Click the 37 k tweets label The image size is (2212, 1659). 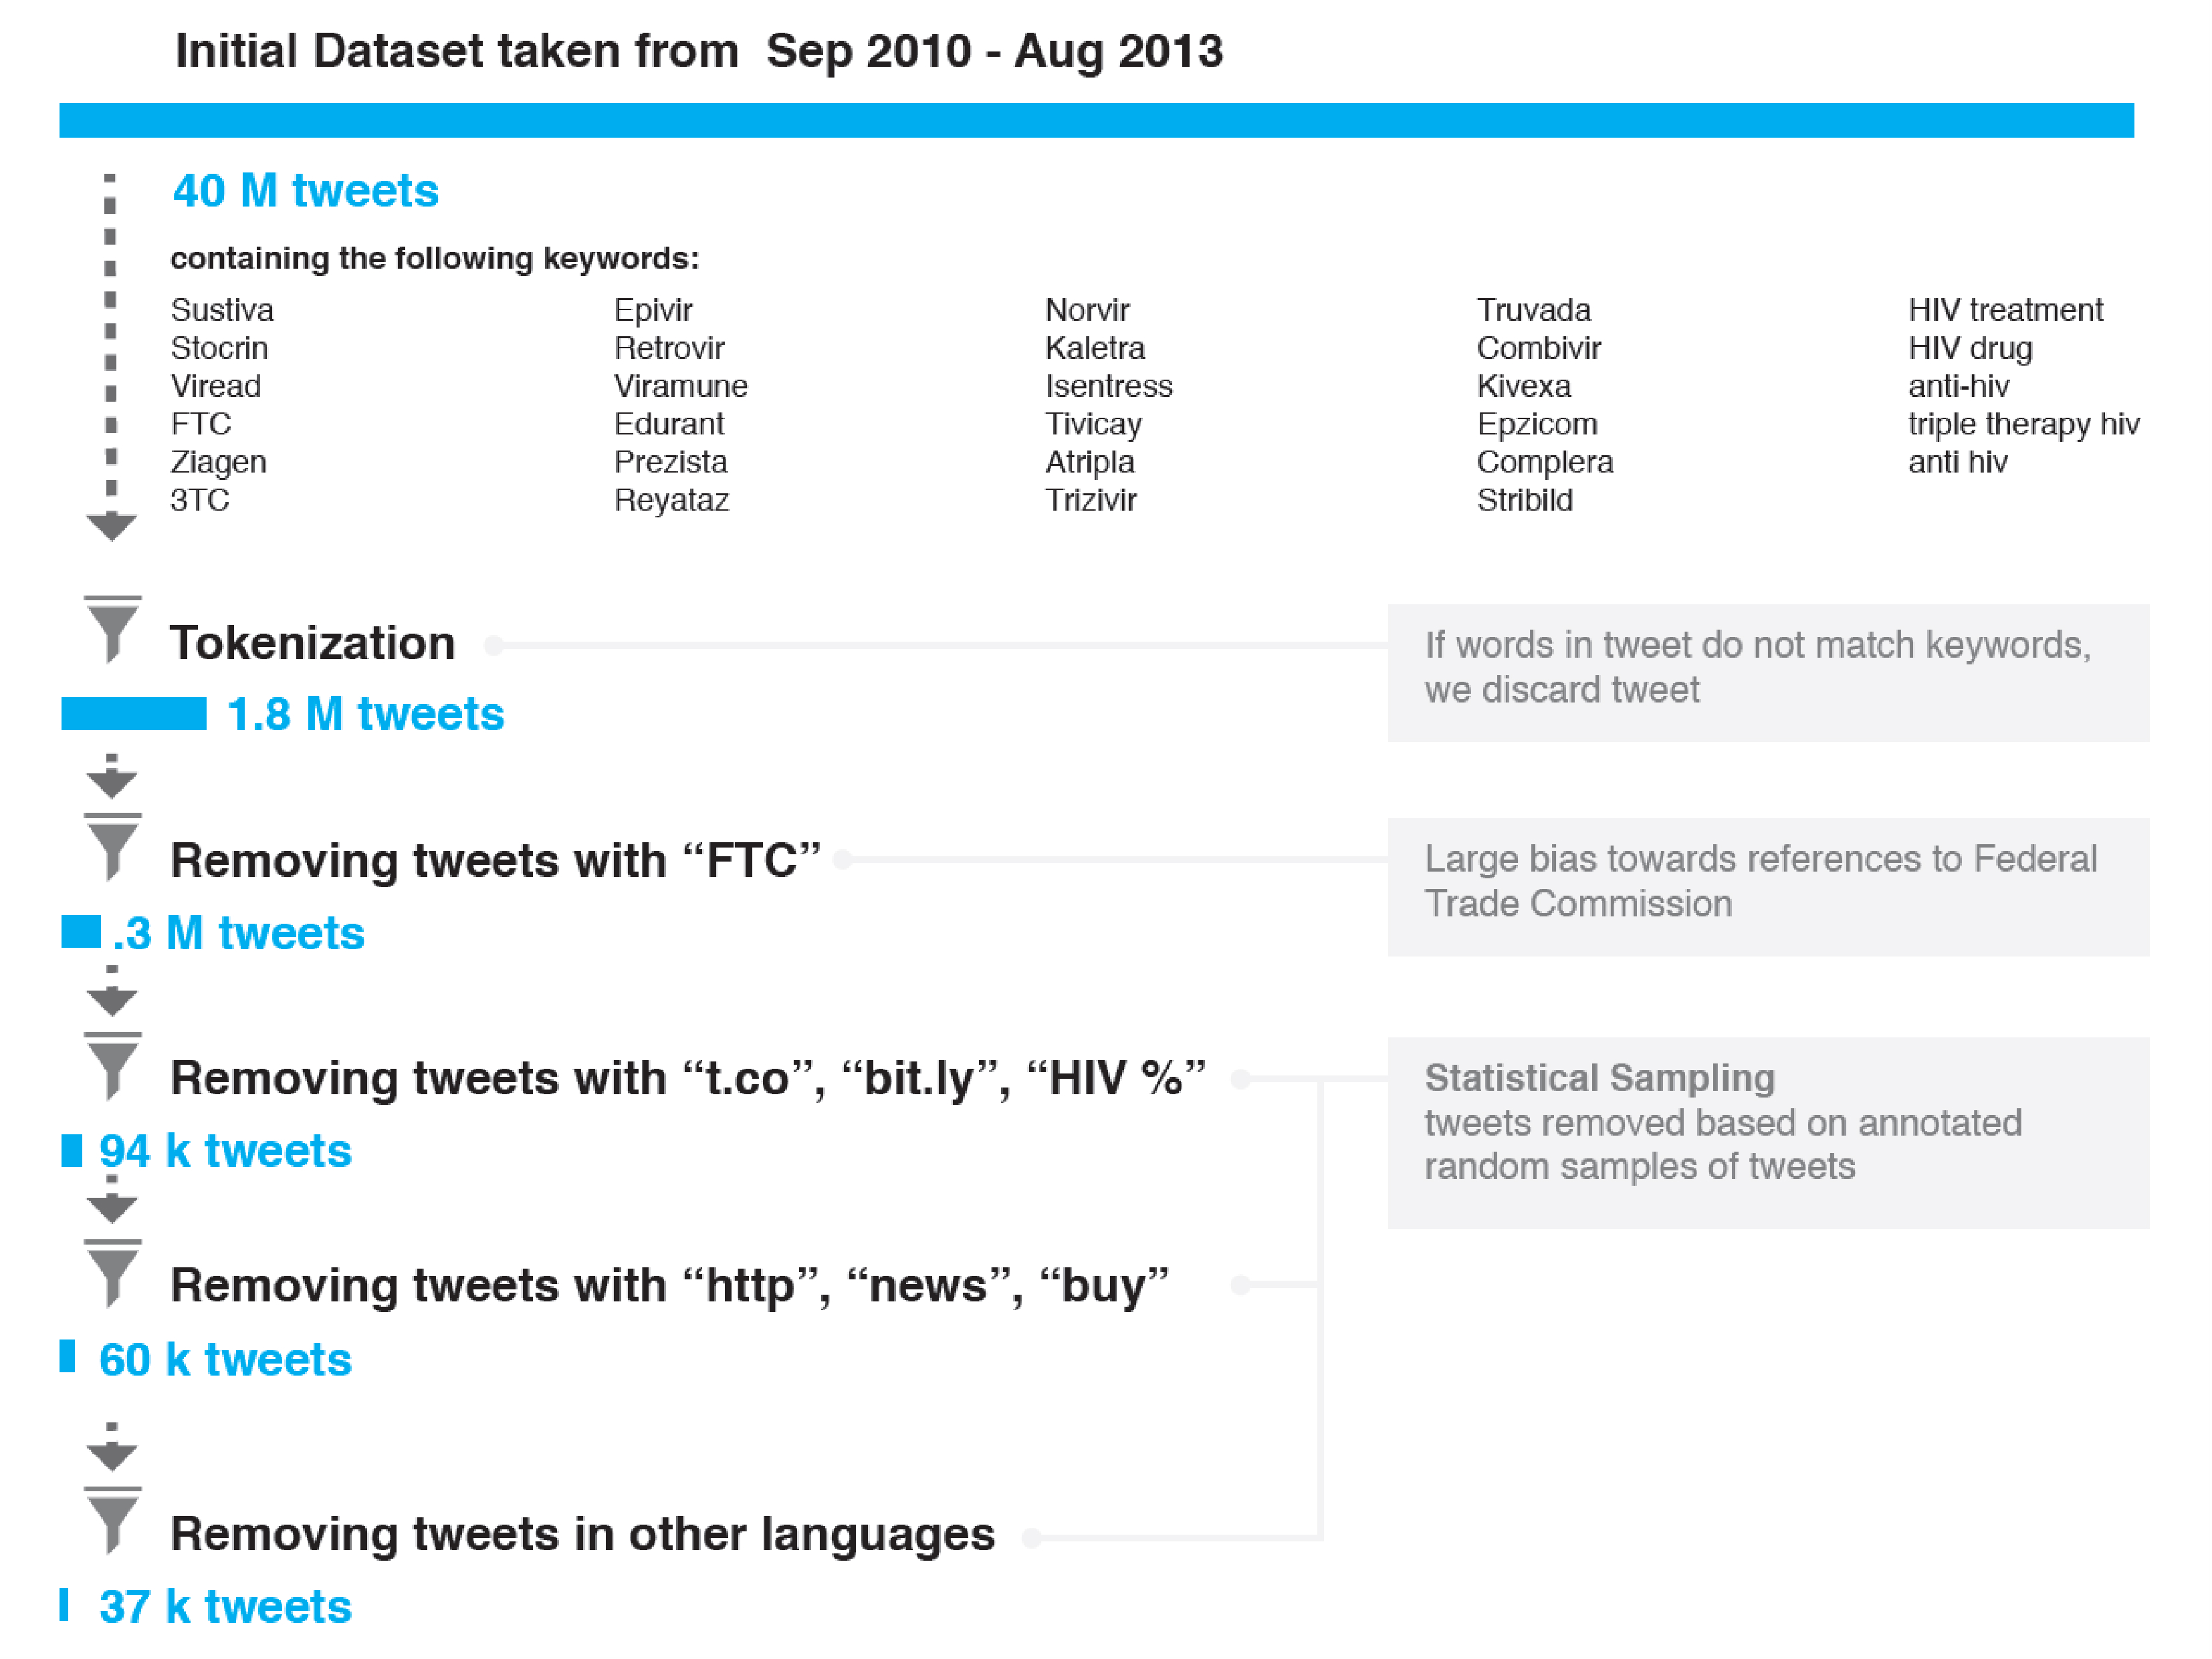tap(225, 1607)
